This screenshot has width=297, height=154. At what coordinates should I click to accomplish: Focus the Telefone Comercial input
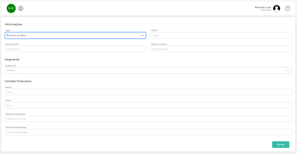click(148, 119)
